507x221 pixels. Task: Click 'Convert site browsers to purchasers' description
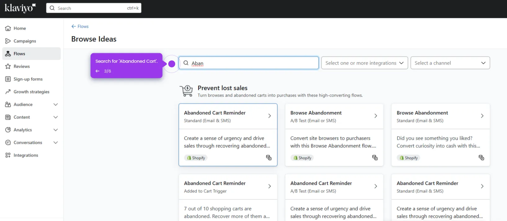point(333,142)
